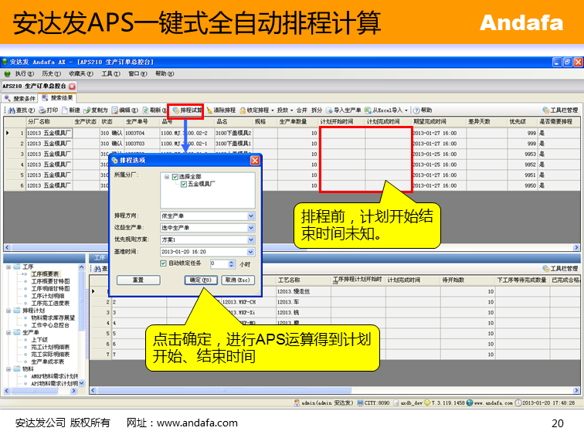Open the 工具 menu in the menu bar
This screenshot has height=438, width=584.
click(x=110, y=73)
